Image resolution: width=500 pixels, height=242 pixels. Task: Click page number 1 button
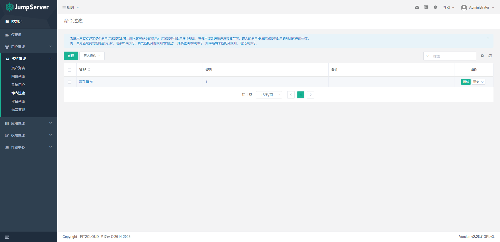click(301, 95)
